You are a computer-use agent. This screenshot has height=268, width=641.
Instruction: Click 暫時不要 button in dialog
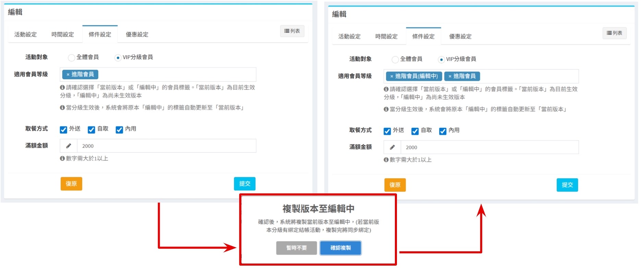point(297,248)
